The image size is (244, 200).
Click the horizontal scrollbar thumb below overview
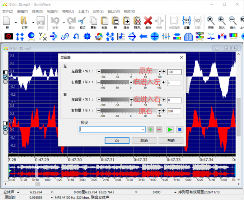coord(38,184)
